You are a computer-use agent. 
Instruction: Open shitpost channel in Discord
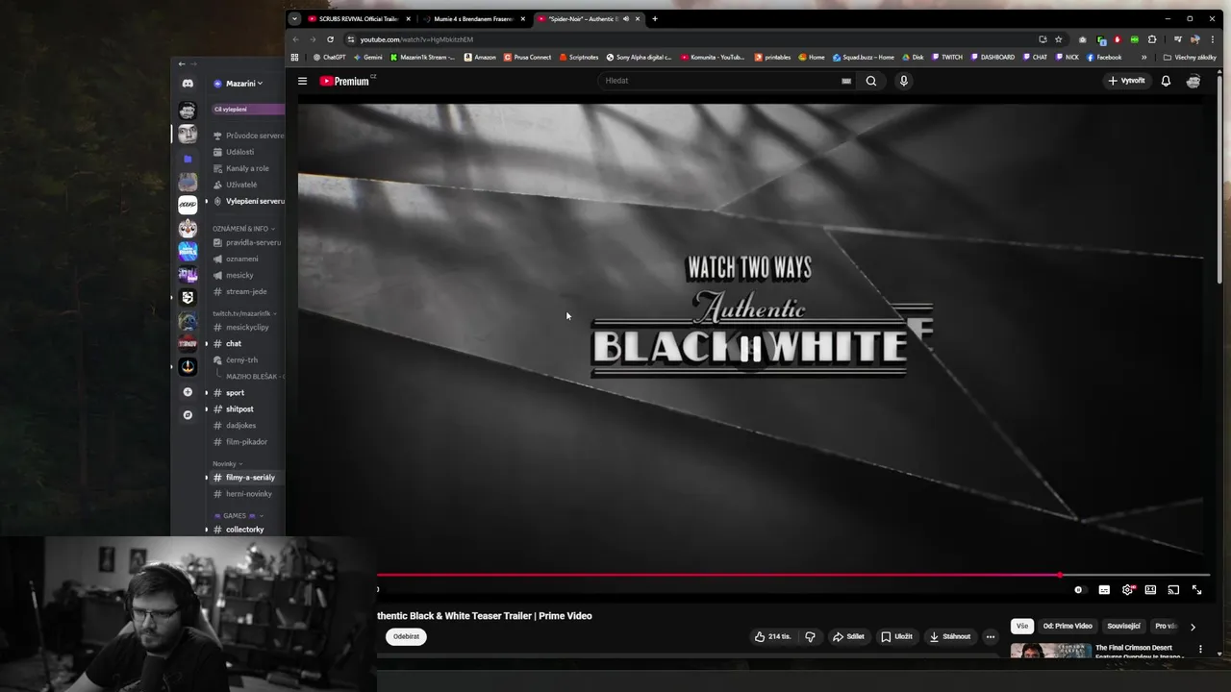coord(239,409)
